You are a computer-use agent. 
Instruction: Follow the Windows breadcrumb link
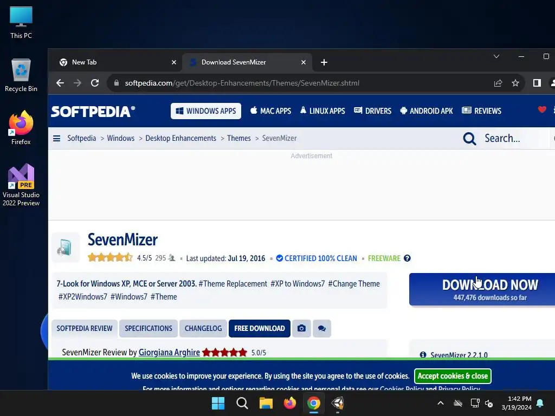tap(121, 138)
